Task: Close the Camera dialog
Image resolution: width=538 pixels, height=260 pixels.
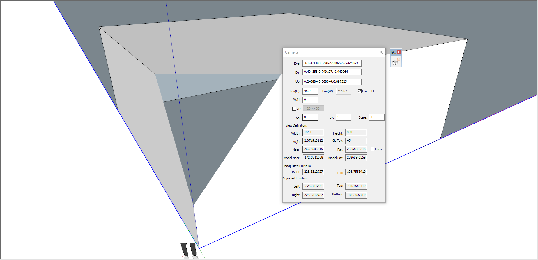Action: pyautogui.click(x=381, y=52)
